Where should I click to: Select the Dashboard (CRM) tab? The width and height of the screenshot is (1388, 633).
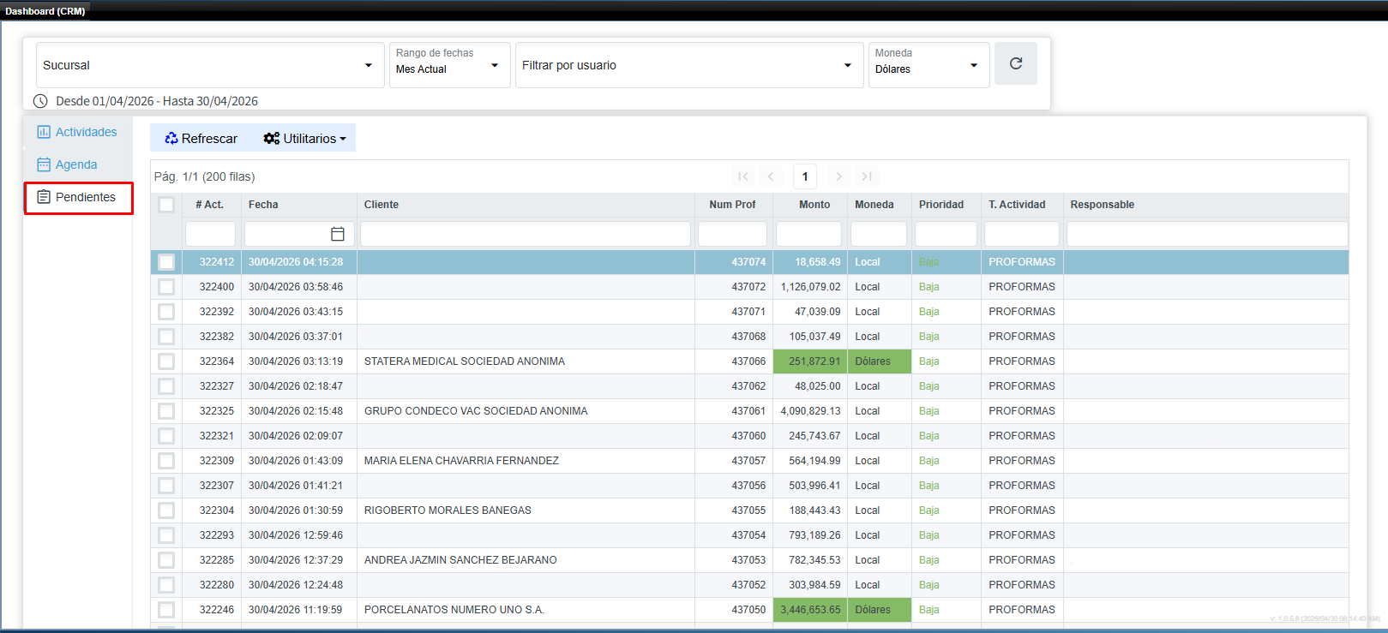(45, 11)
